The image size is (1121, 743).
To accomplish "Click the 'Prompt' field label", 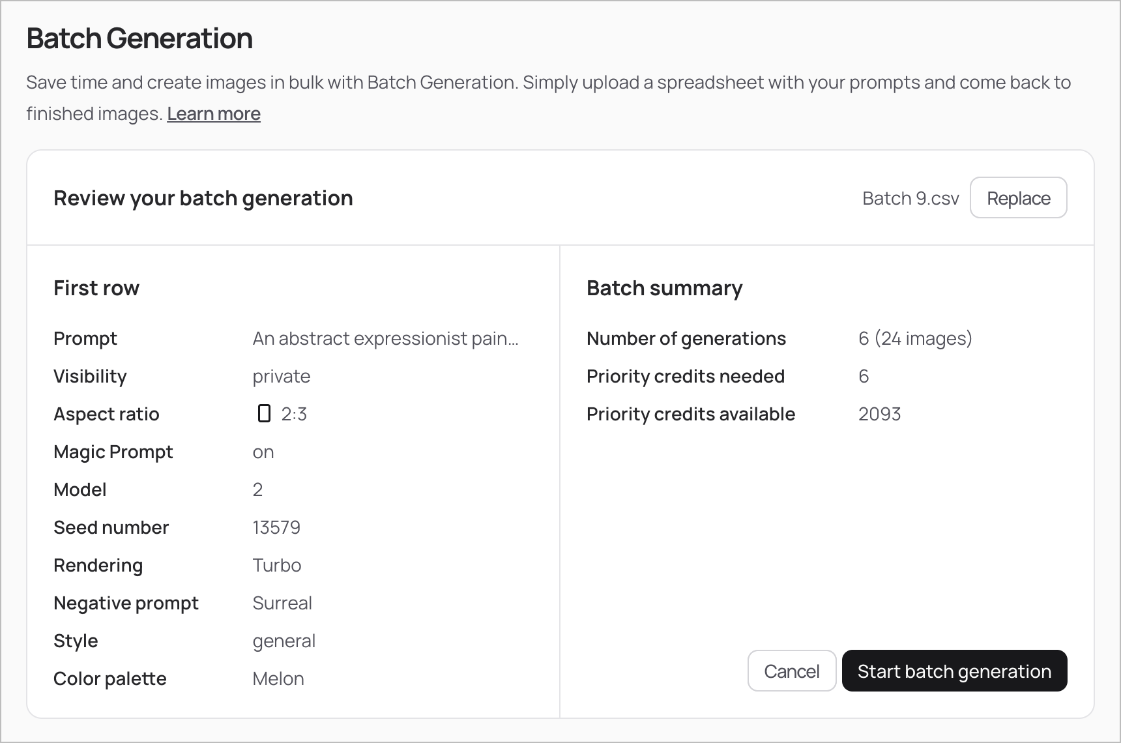I will pos(85,339).
